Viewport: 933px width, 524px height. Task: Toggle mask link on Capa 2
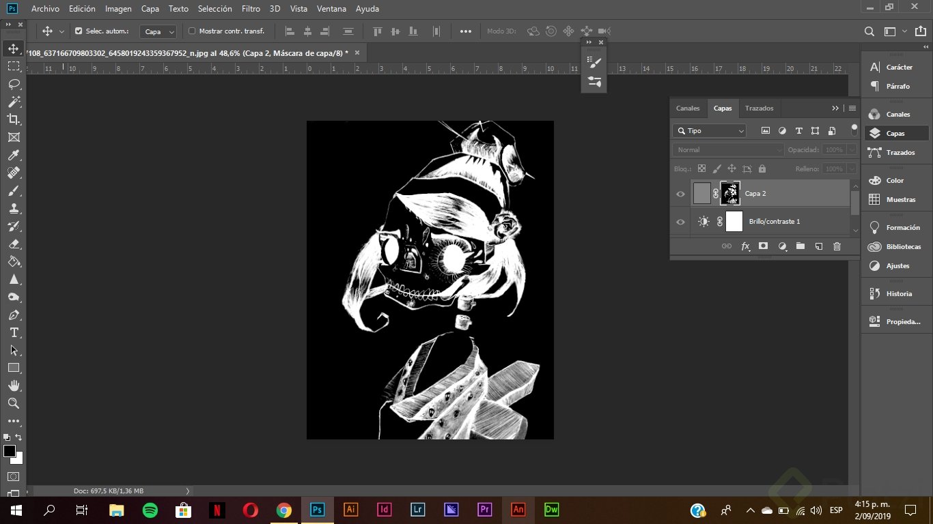[x=716, y=194]
